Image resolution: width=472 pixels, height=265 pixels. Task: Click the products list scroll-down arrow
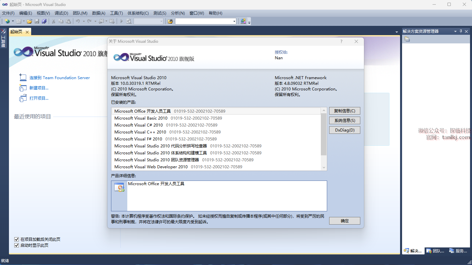pyautogui.click(x=324, y=168)
